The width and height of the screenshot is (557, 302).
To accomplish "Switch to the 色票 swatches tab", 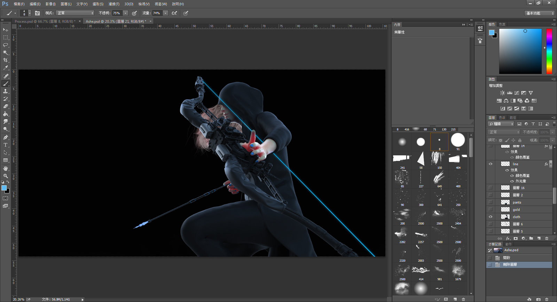I will coord(502,24).
